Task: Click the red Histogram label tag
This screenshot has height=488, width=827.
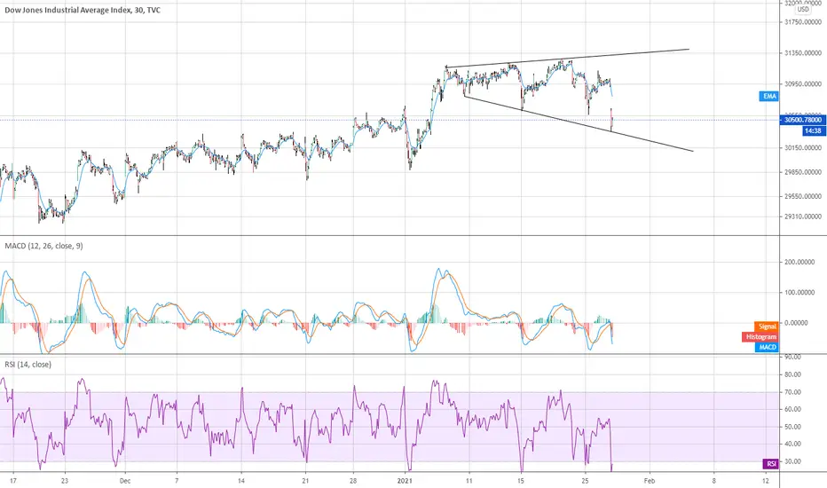Action: coord(760,336)
